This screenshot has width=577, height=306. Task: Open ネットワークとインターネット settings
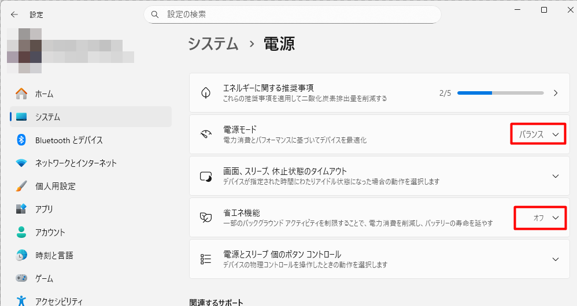(91, 163)
